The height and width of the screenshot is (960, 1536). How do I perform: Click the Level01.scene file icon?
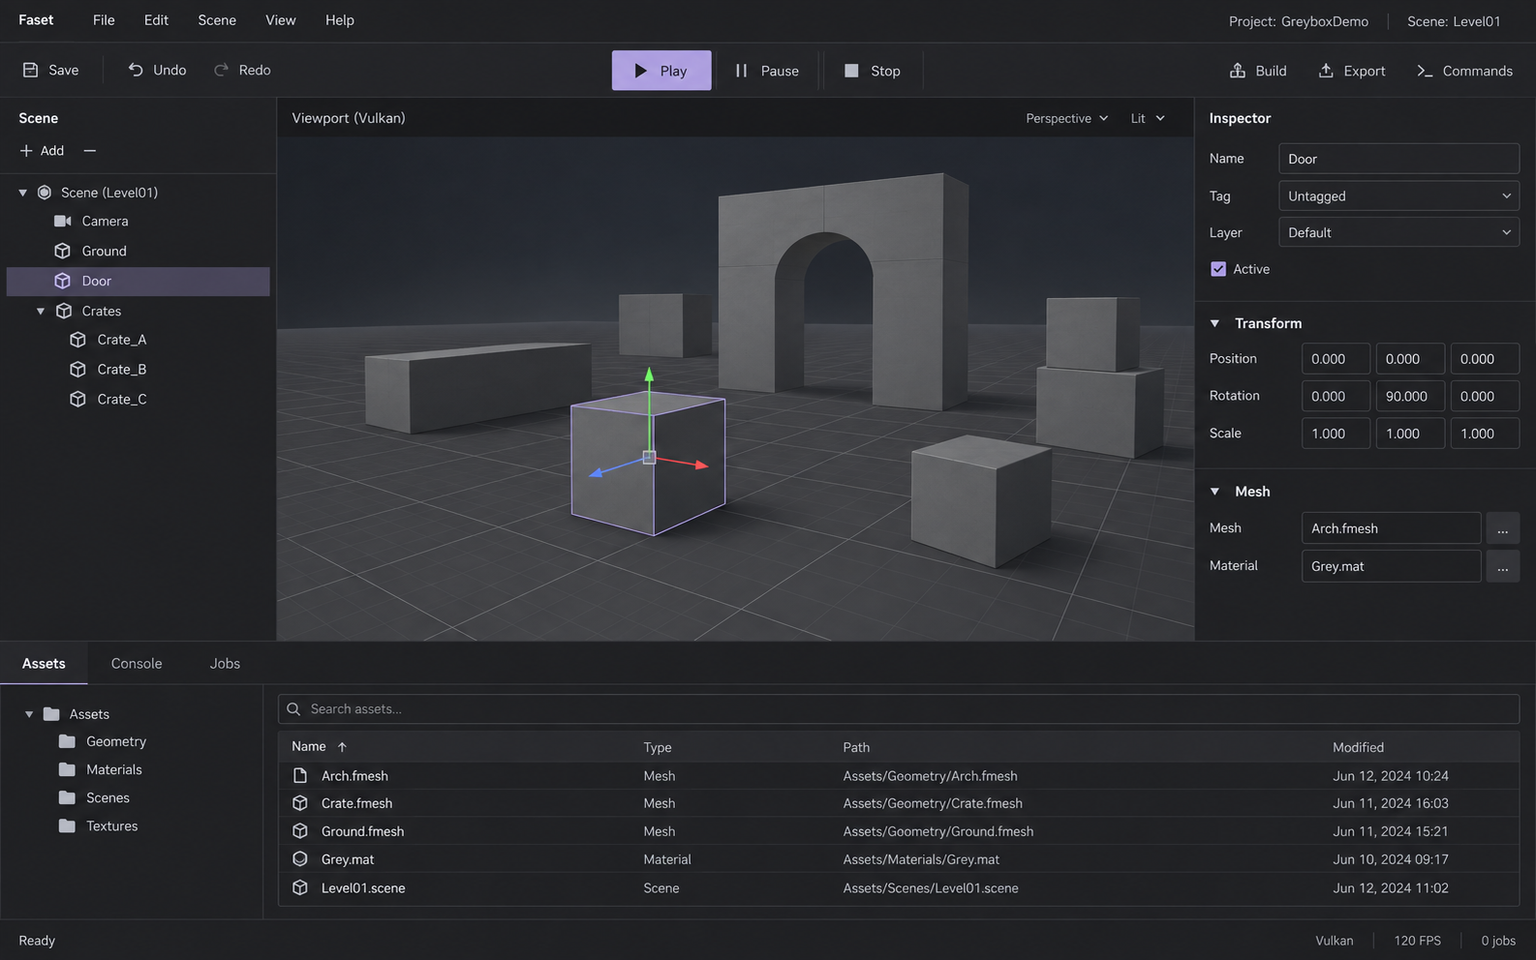[x=300, y=888]
